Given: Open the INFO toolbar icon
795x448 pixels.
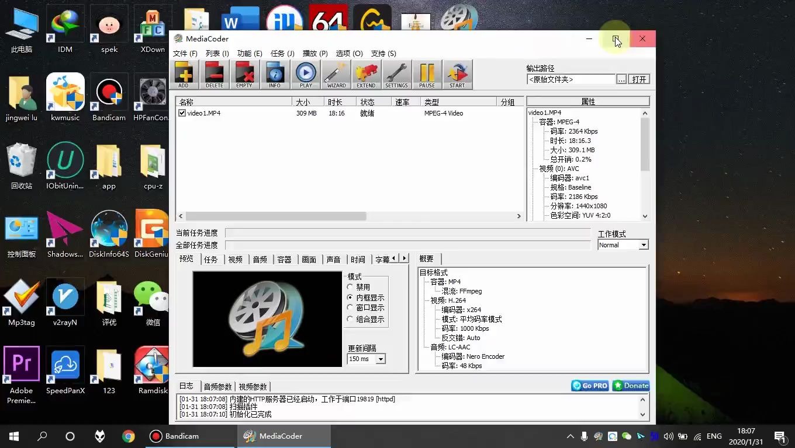Looking at the screenshot, I should pyautogui.click(x=275, y=75).
